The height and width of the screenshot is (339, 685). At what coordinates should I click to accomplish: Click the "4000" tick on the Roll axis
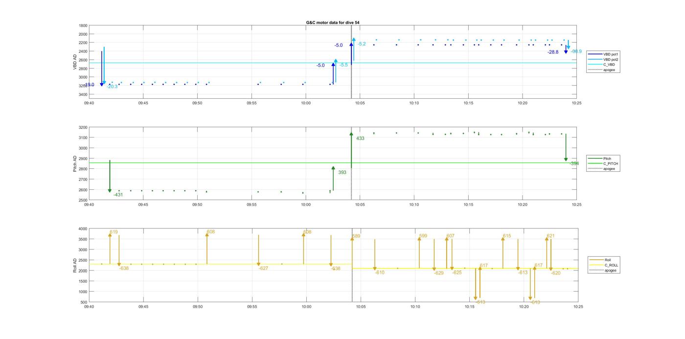(x=83, y=229)
